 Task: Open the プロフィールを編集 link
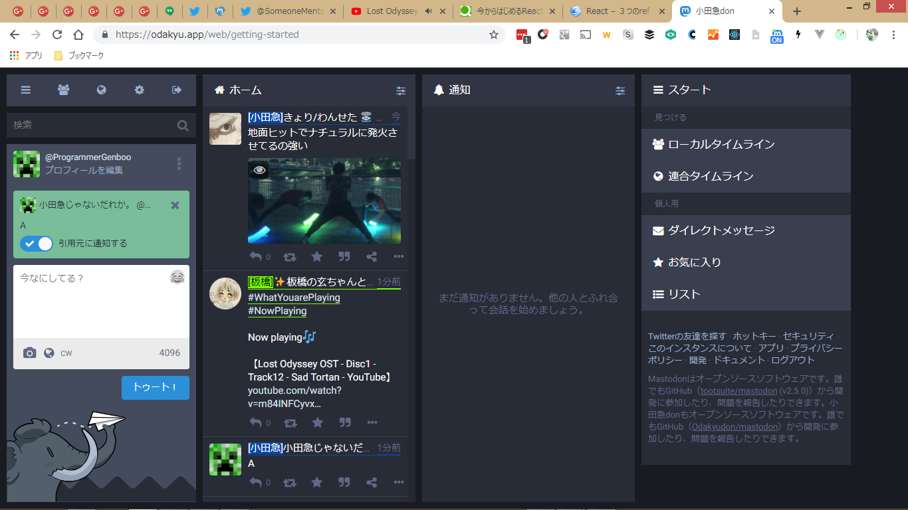tap(84, 171)
